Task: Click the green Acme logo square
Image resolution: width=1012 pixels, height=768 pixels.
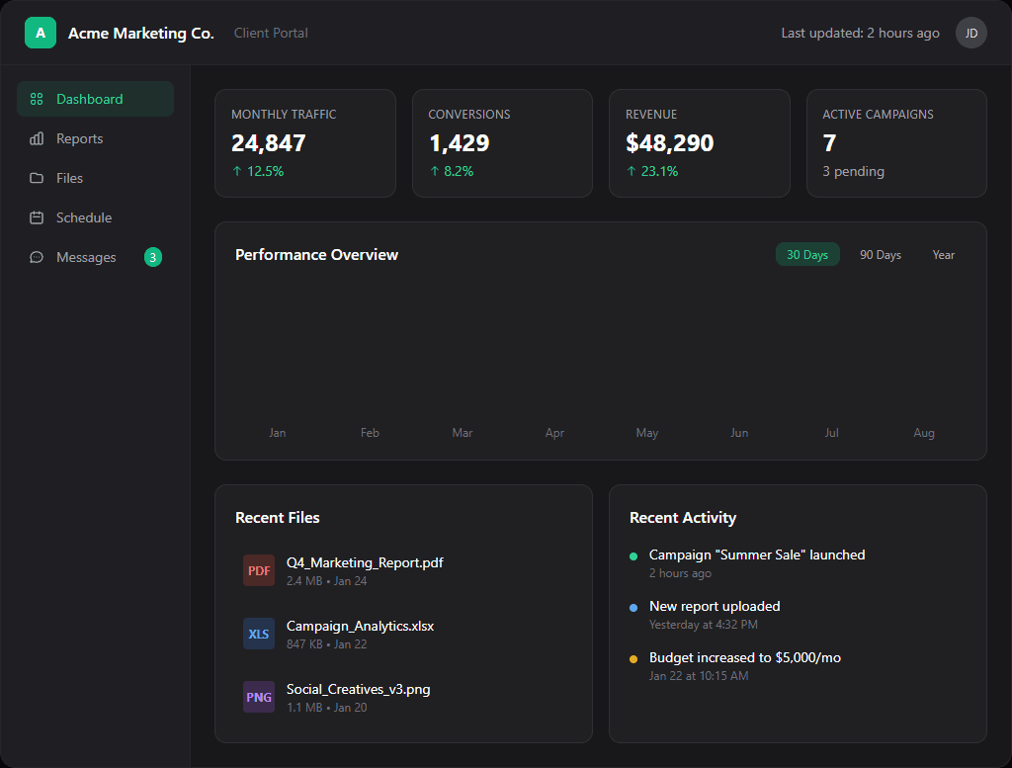Action: (x=41, y=33)
